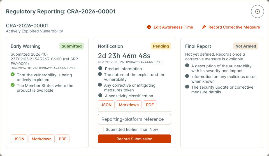Export Notification as PDF

point(150,105)
